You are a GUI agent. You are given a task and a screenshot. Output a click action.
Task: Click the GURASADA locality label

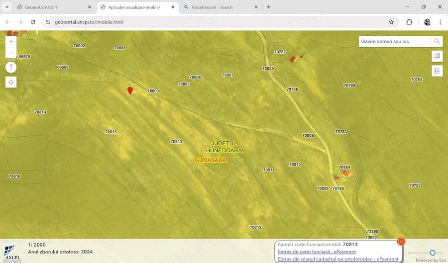point(211,160)
